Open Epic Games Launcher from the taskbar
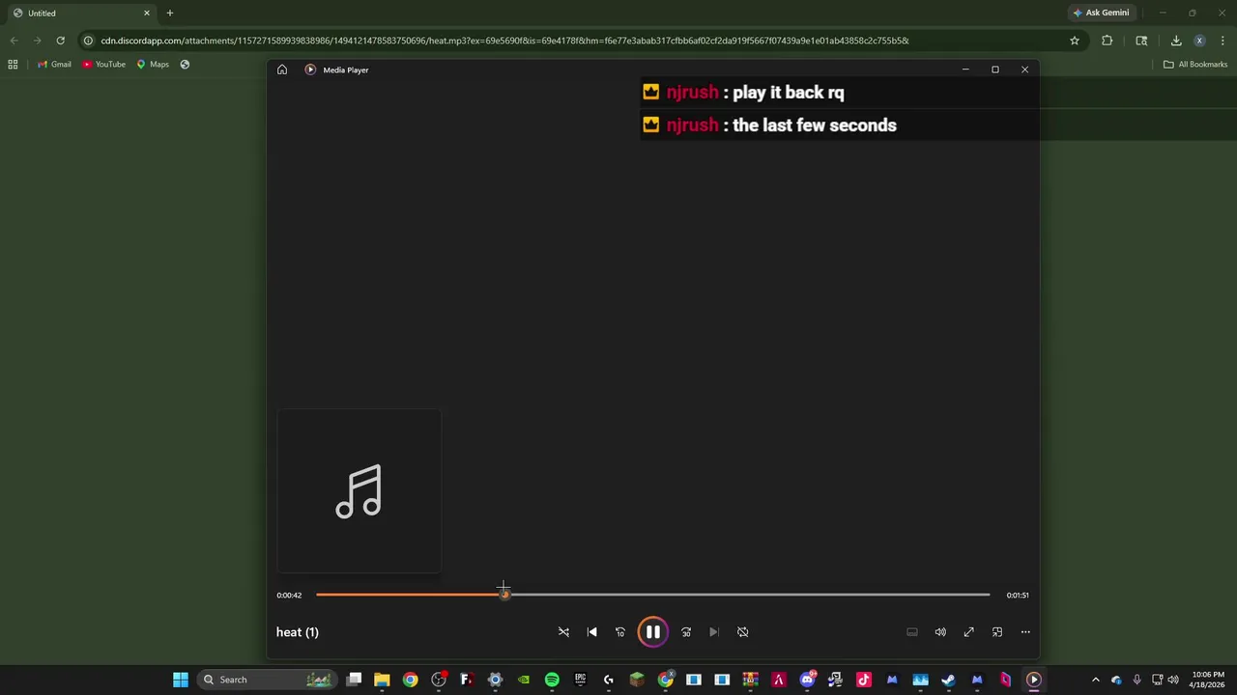 [x=580, y=680]
